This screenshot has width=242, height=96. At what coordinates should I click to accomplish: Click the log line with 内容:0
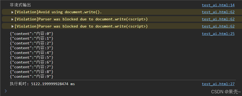32,34
